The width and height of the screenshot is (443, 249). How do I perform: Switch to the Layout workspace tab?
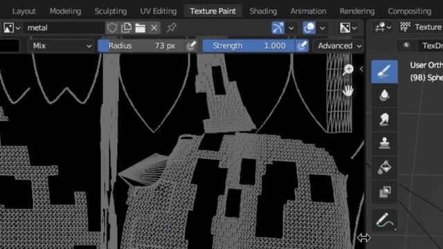(x=24, y=11)
